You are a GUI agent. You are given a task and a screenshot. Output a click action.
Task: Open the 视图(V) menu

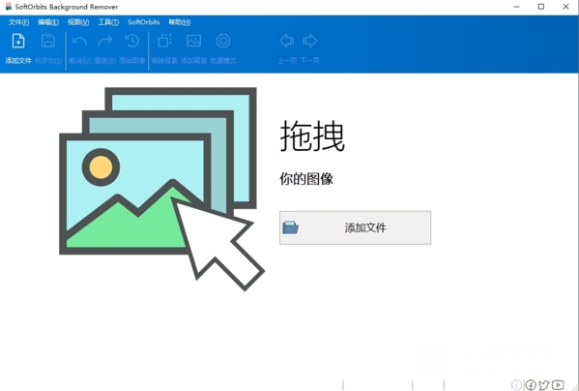pyautogui.click(x=78, y=22)
